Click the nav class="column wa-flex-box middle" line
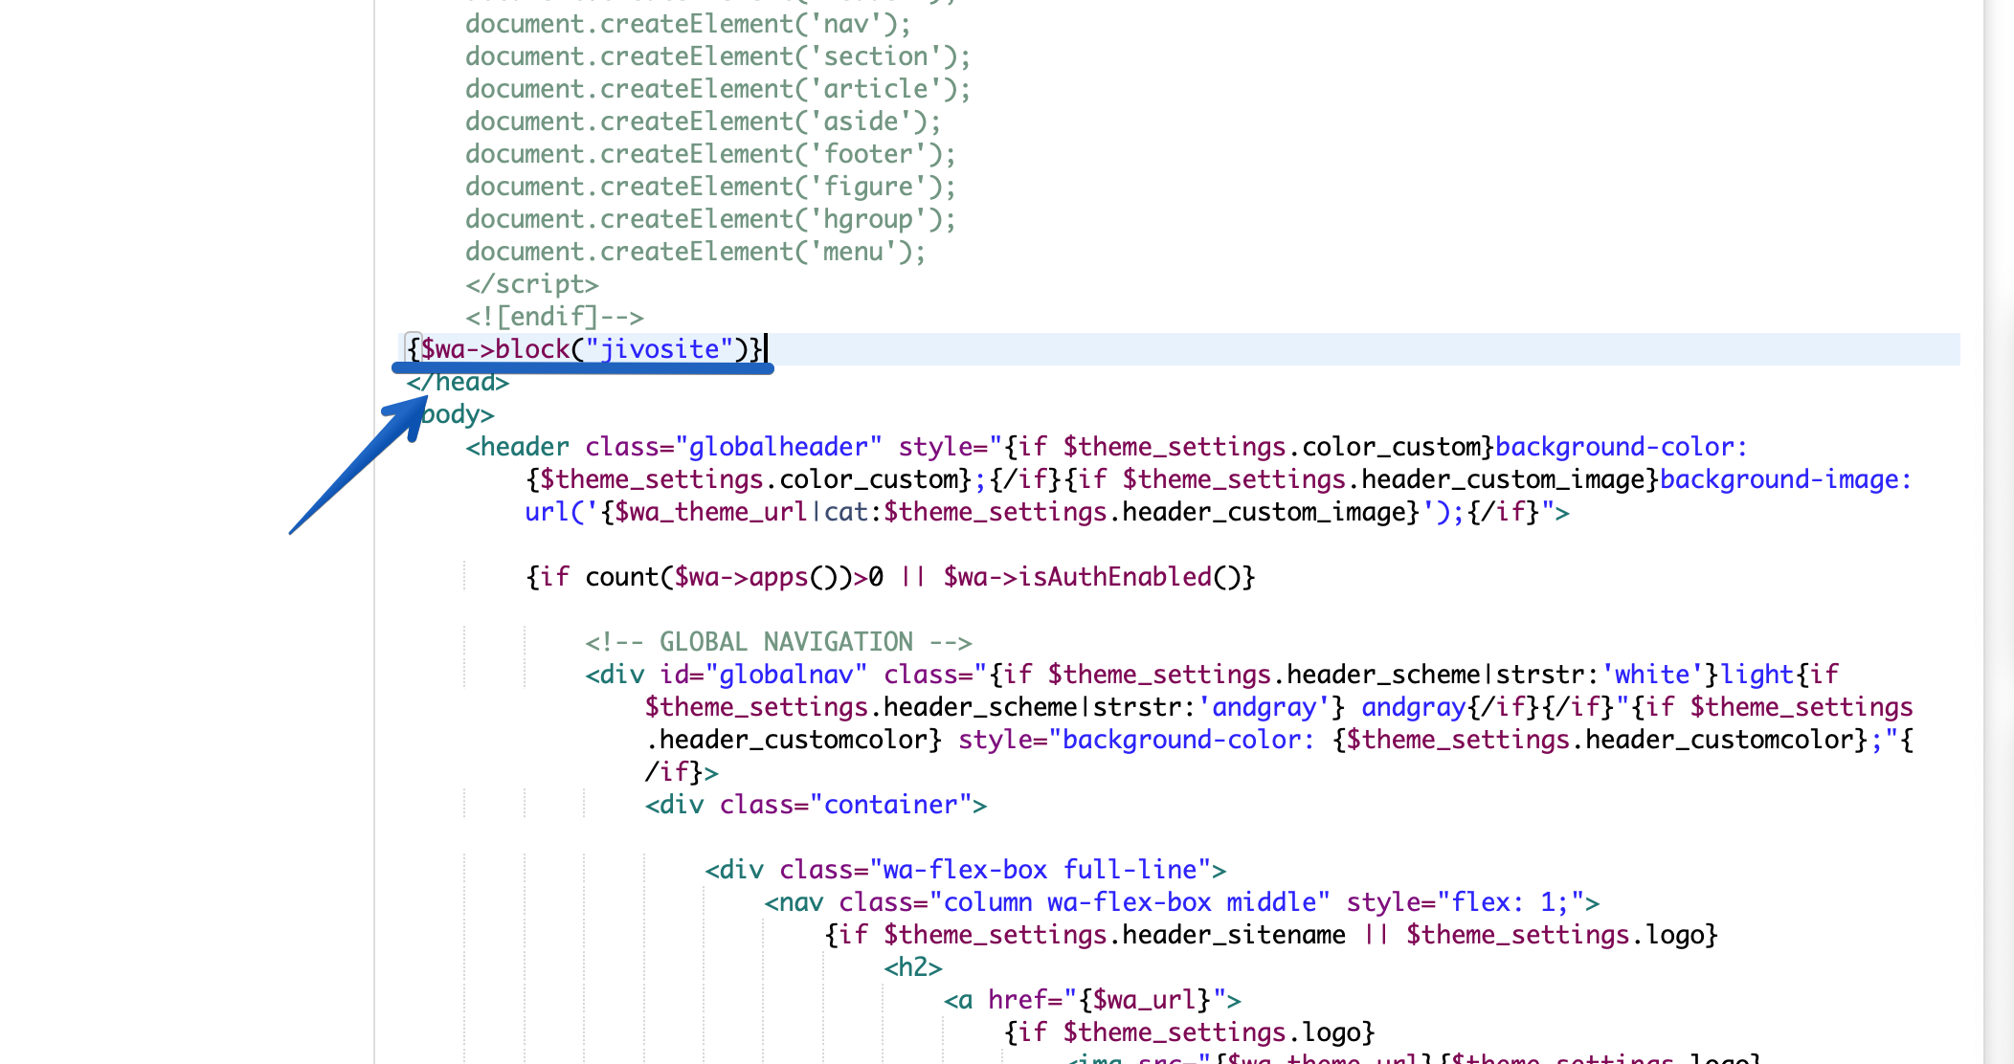Screen dimensions: 2014x1064 click(x=1182, y=902)
